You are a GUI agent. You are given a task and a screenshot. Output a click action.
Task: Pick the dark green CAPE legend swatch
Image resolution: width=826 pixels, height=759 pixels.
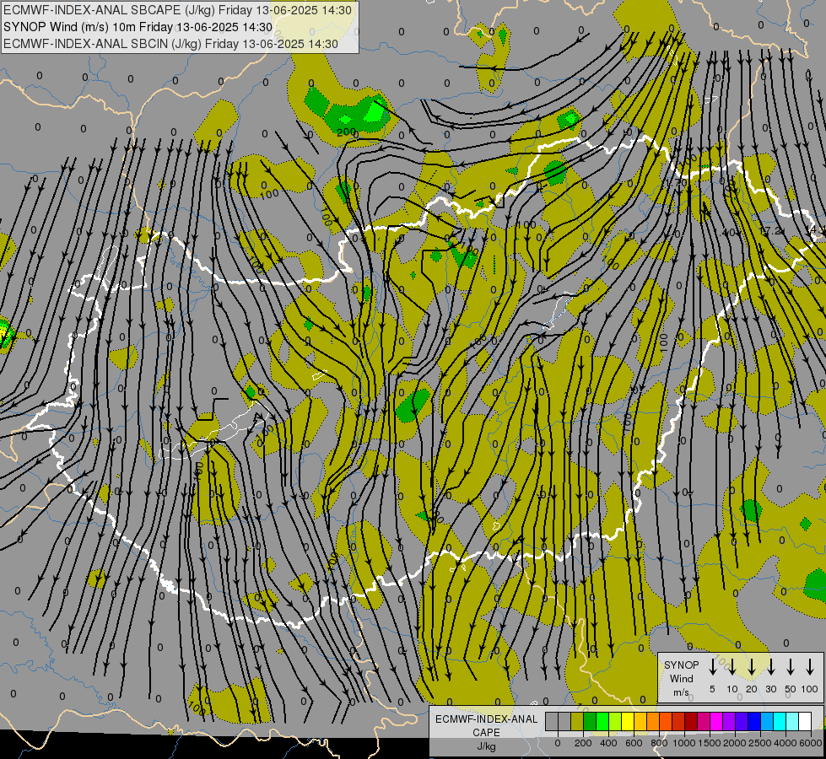coord(590,721)
